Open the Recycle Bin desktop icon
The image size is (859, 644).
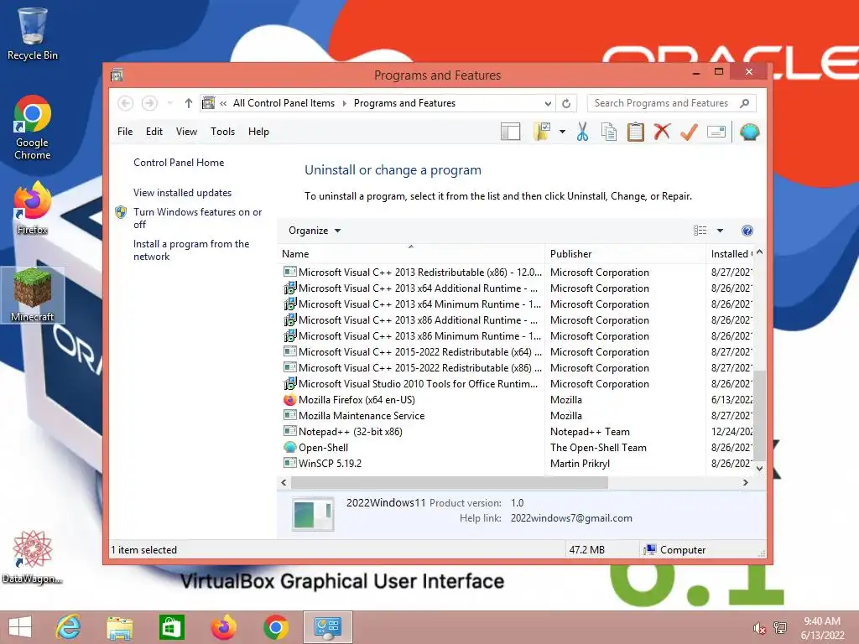click(32, 34)
